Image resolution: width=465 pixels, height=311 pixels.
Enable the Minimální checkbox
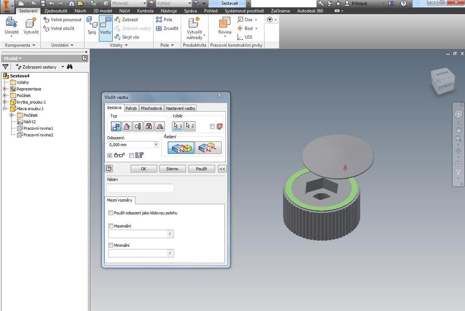click(x=110, y=245)
